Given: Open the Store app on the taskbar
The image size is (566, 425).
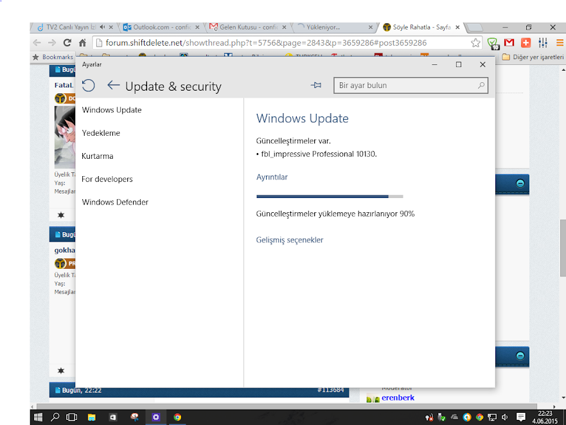Looking at the screenshot, I should pos(113,417).
